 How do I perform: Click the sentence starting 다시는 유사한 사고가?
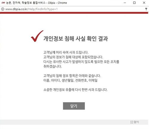pyautogui.click(x=81, y=64)
